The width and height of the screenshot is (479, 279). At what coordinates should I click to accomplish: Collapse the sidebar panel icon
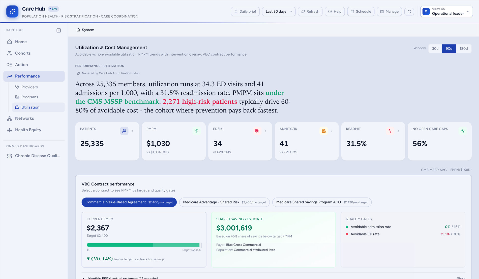(58, 30)
